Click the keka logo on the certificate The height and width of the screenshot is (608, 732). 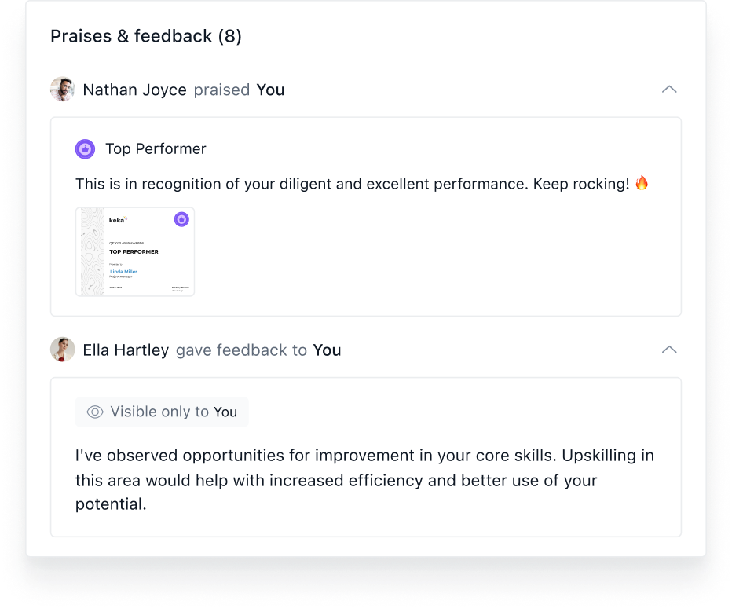(118, 220)
